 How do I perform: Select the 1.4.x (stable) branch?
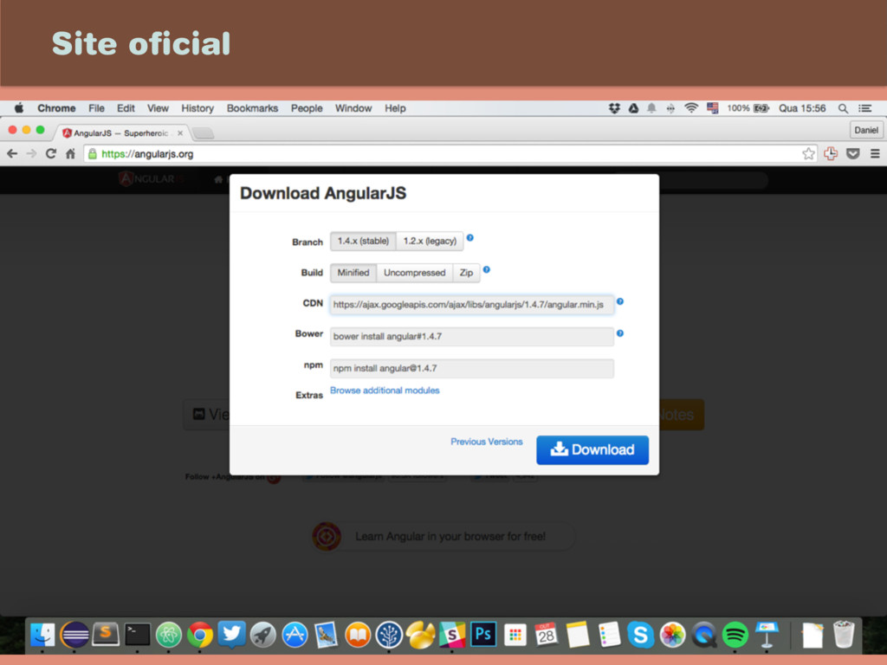pyautogui.click(x=363, y=241)
